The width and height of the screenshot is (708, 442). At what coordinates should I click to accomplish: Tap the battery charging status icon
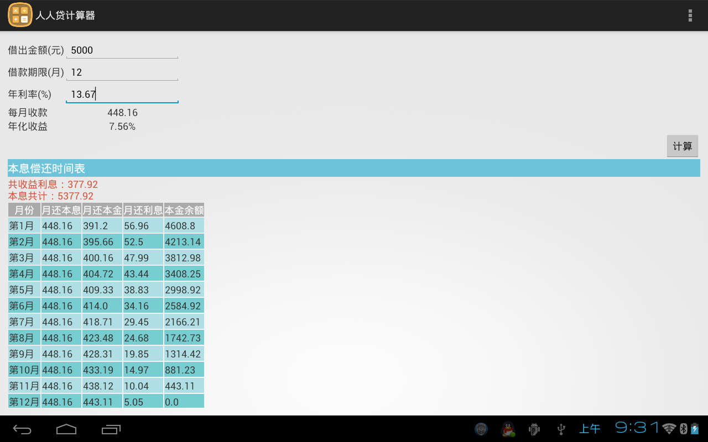(x=695, y=429)
